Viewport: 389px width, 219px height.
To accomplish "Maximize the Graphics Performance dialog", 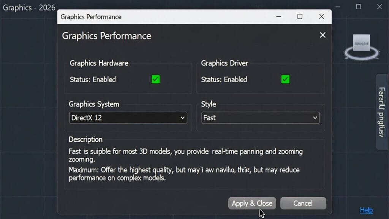I will [x=300, y=17].
